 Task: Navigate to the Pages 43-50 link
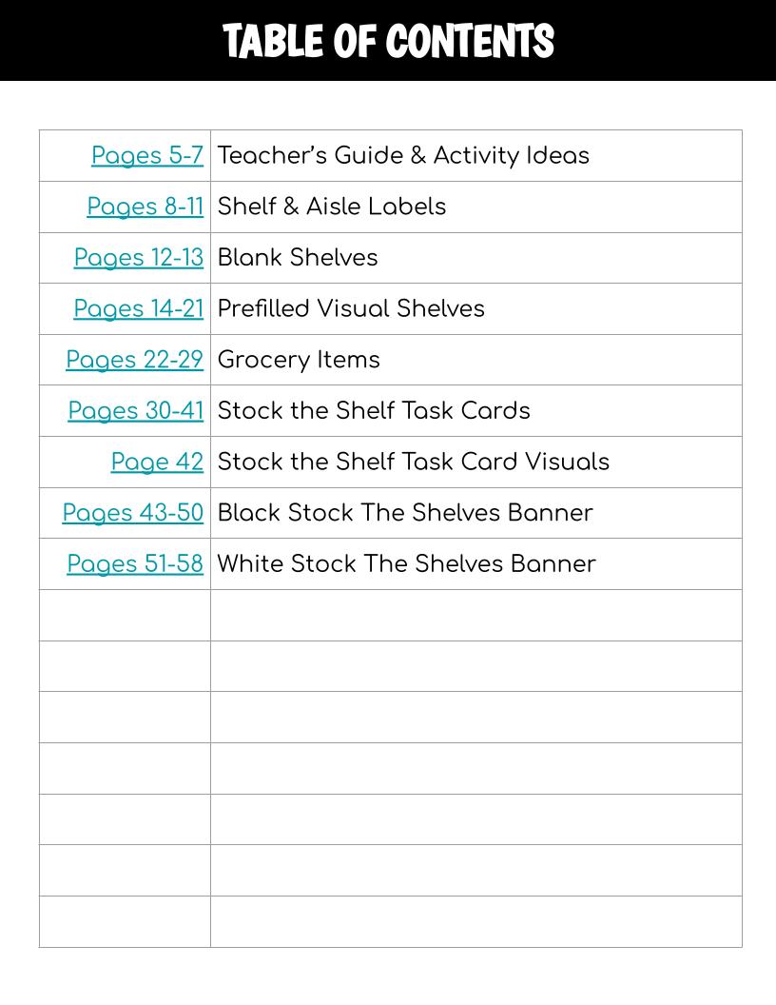coord(133,513)
